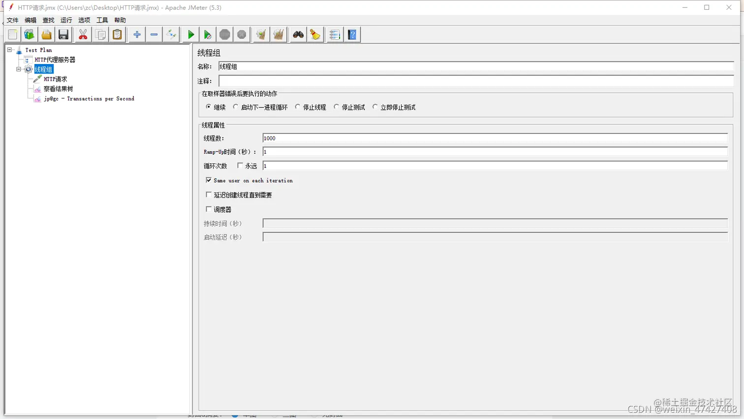Screen dimensions: 744x419
Task: Click the JMeter feather icon in title bar
Action: tap(11, 7)
